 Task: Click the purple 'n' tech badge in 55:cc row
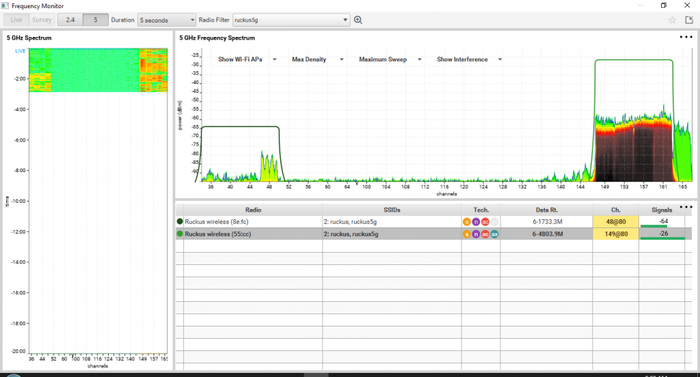pyautogui.click(x=476, y=234)
